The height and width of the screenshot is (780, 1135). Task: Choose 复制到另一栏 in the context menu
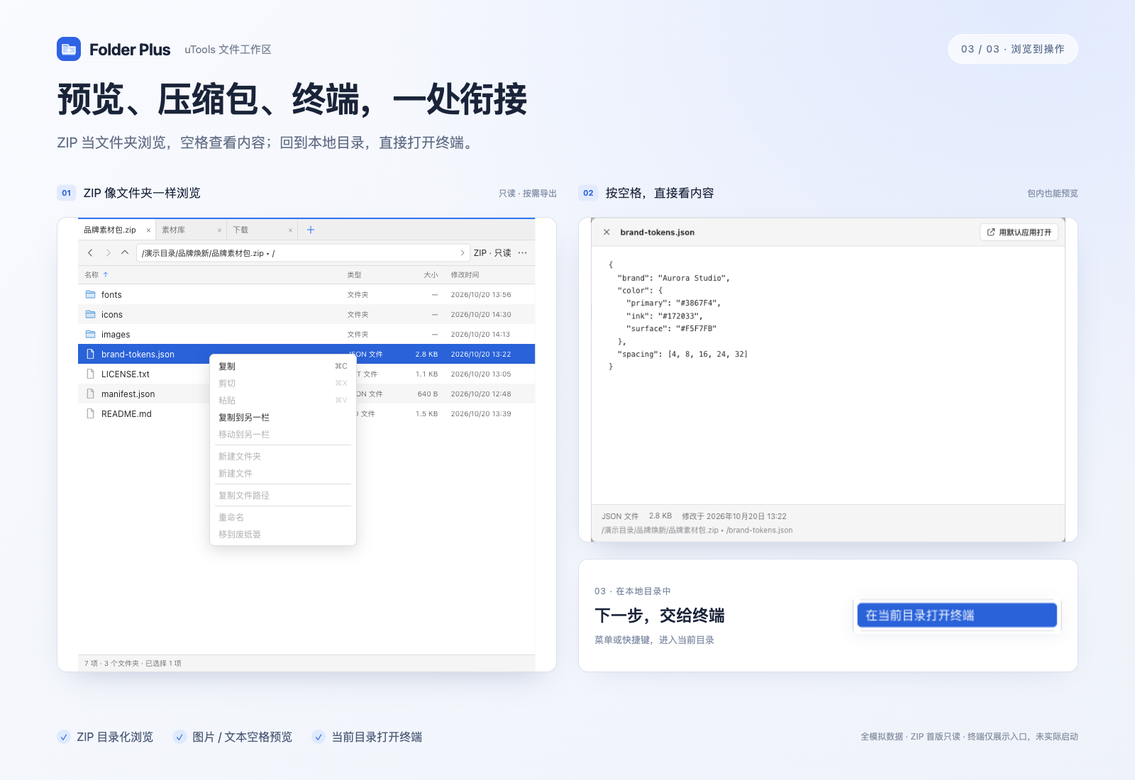[283, 418]
